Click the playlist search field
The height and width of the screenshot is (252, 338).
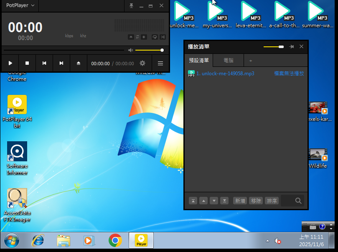click(x=292, y=201)
